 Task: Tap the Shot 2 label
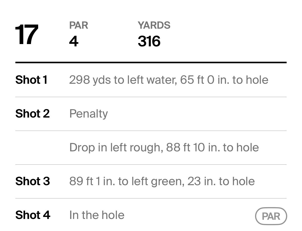coord(33,113)
